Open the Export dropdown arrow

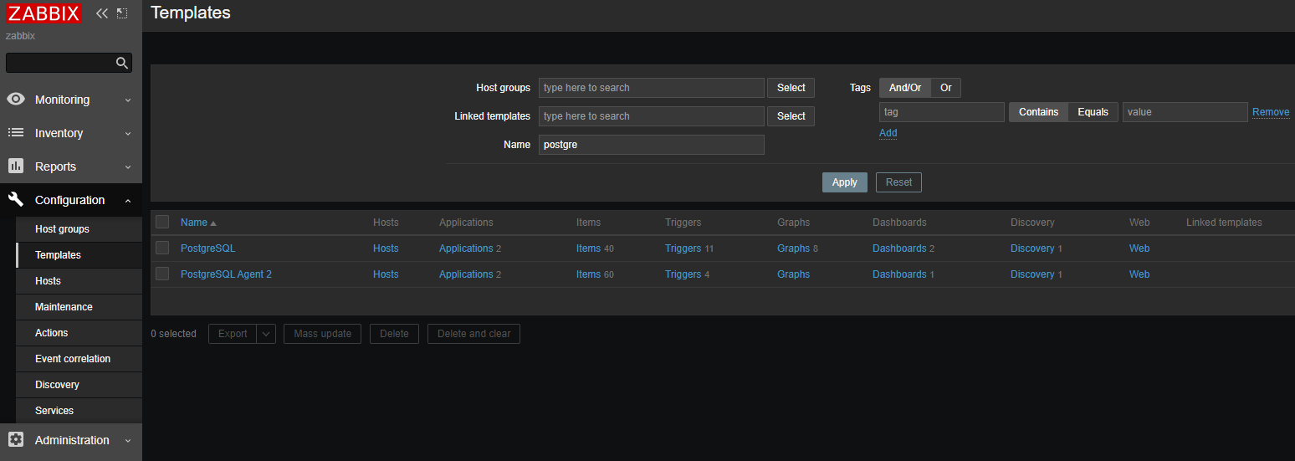pos(266,334)
